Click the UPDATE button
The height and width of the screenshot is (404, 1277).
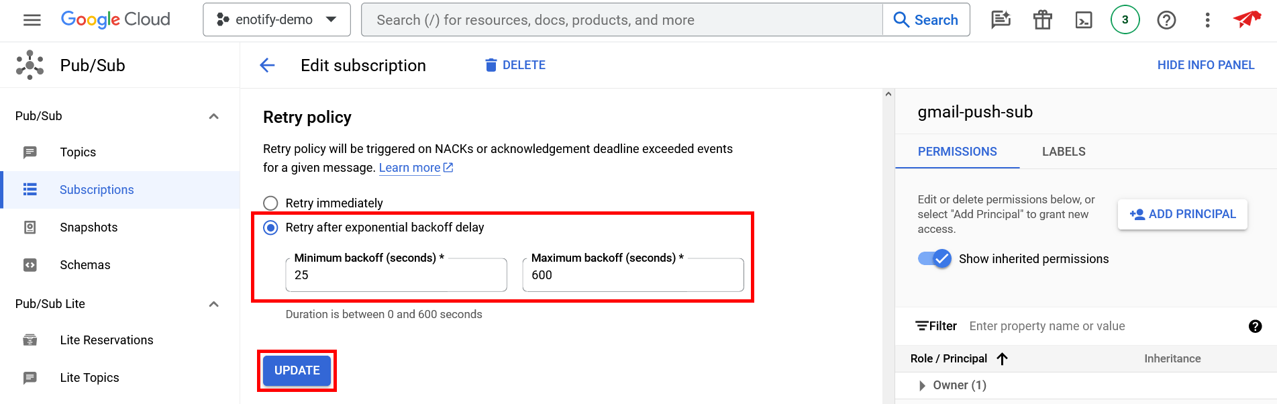pos(297,370)
